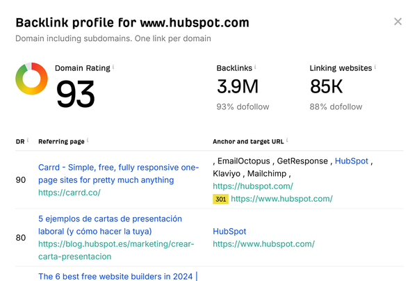Click the Domain Rating value 93
The width and height of the screenshot is (417, 281).
pyautogui.click(x=75, y=94)
